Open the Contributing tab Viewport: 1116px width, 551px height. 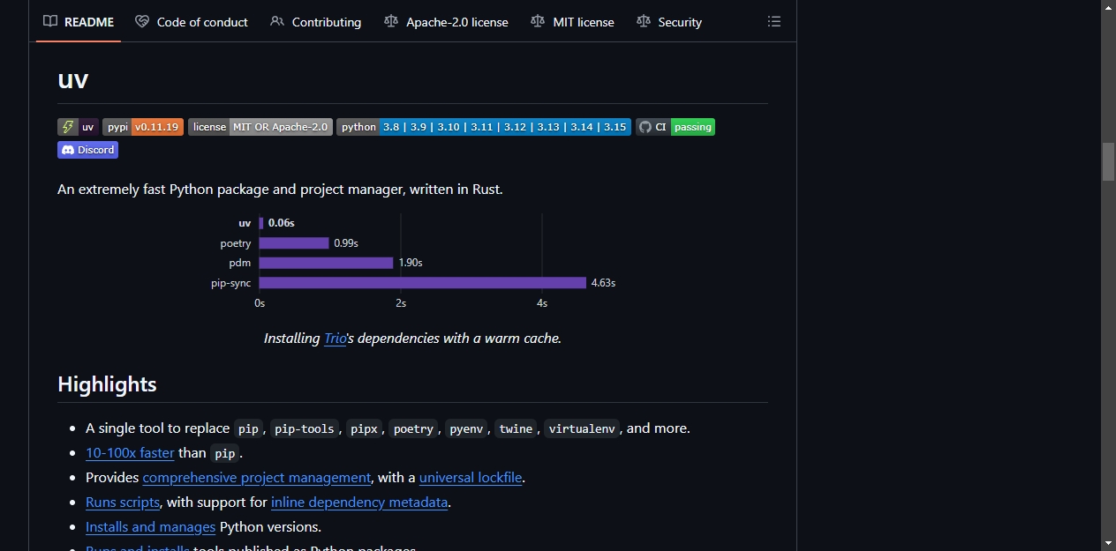coord(316,22)
